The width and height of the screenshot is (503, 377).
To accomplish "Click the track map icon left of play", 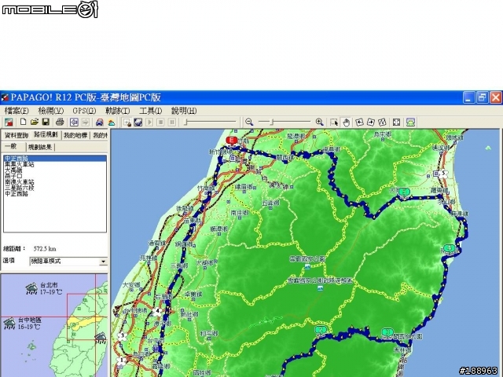I will click(x=138, y=123).
